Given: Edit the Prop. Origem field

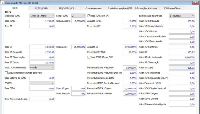Looking at the screenshot, I should 78,88.
